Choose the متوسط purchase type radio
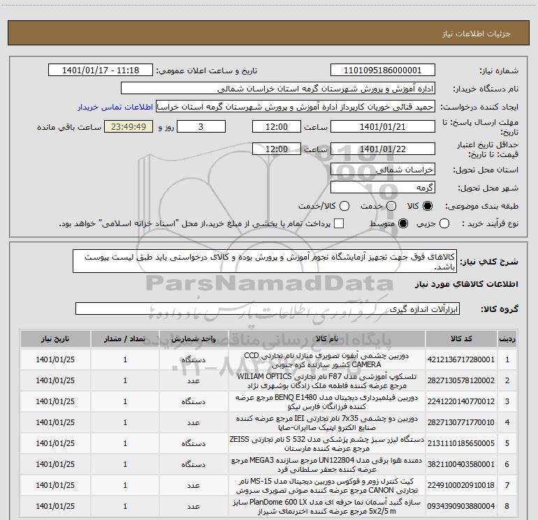The width and height of the screenshot is (538, 520). pyautogui.click(x=403, y=223)
